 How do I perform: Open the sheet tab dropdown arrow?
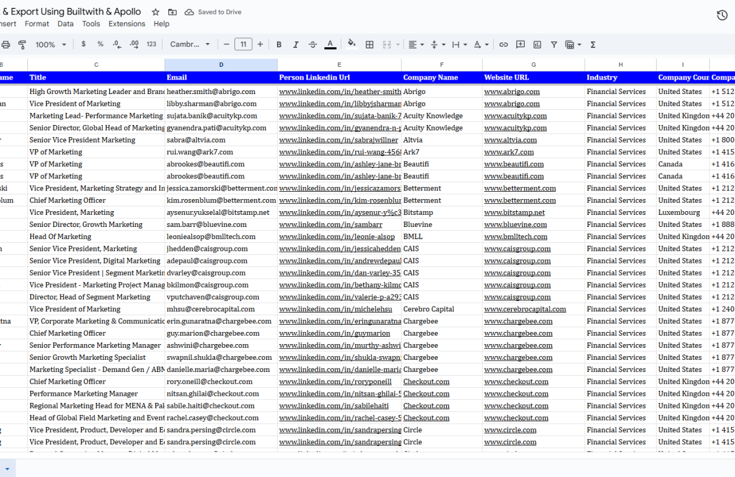pyautogui.click(x=7, y=469)
